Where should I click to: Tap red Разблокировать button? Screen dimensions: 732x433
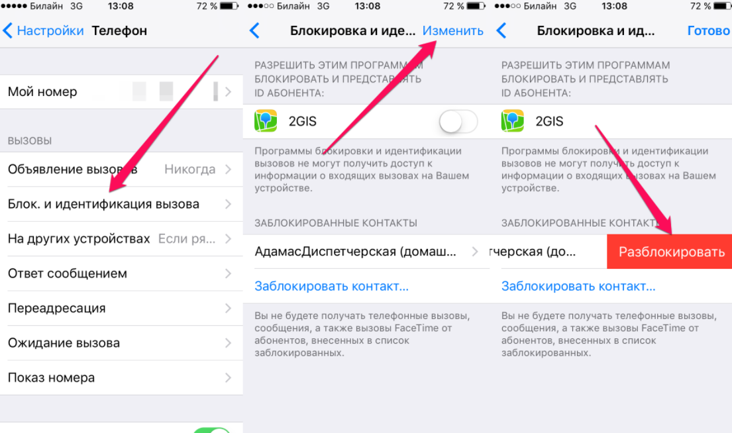pos(670,252)
